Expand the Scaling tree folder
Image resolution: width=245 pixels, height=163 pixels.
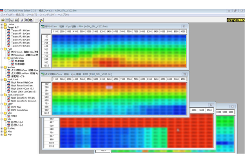[2, 128]
